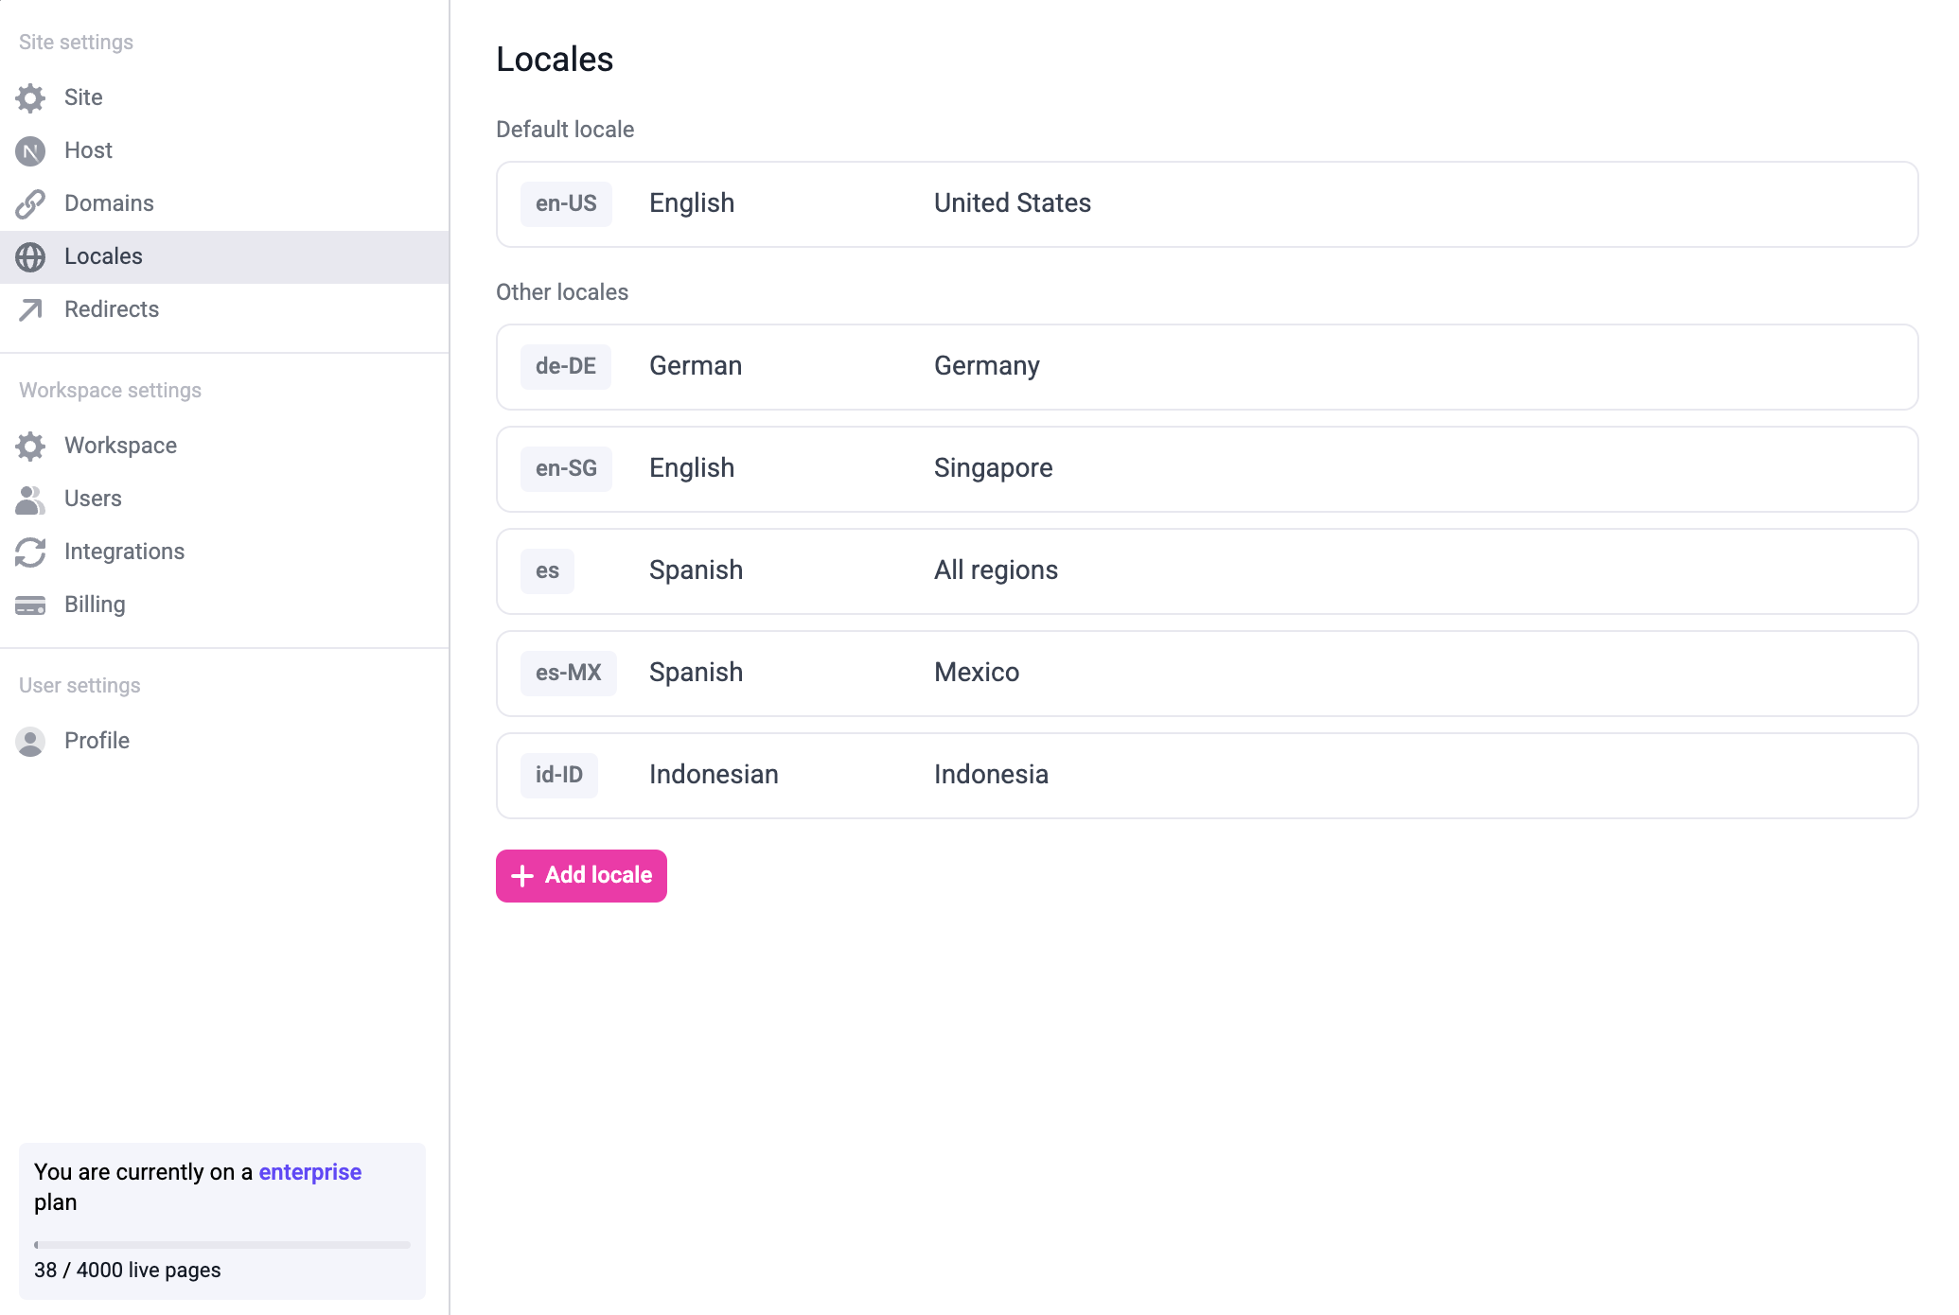
Task: Open Redirects settings from the sidebar
Action: (x=112, y=309)
